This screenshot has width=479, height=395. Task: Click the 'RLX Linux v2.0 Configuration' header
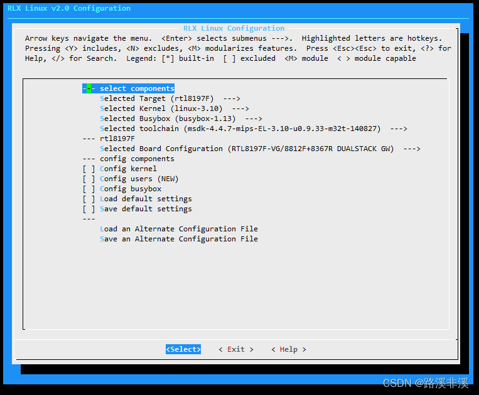pyautogui.click(x=69, y=8)
